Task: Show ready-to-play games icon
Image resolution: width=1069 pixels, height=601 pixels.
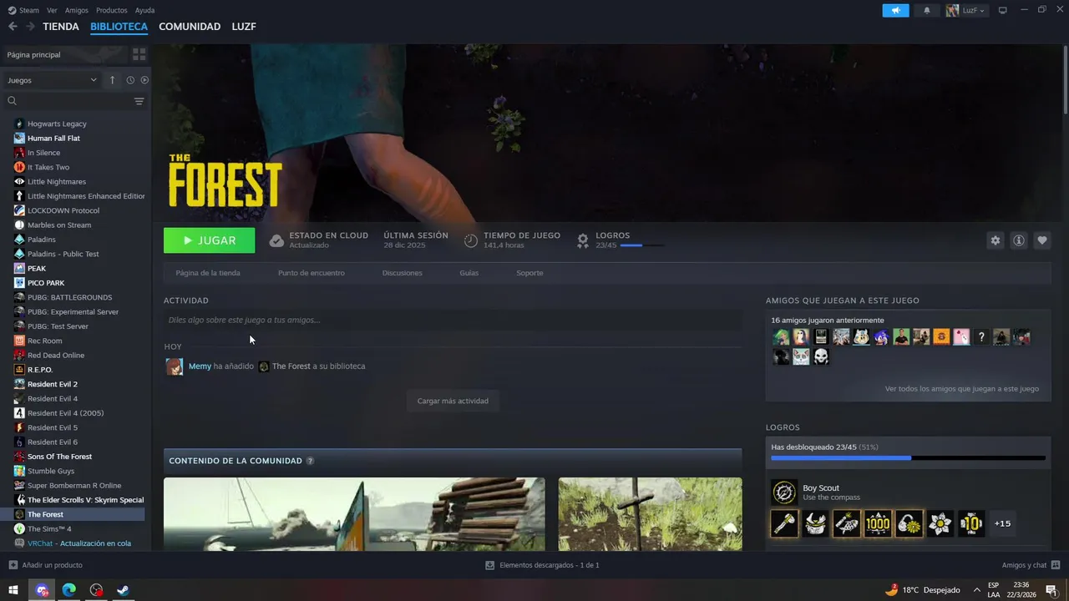Action: point(144,80)
